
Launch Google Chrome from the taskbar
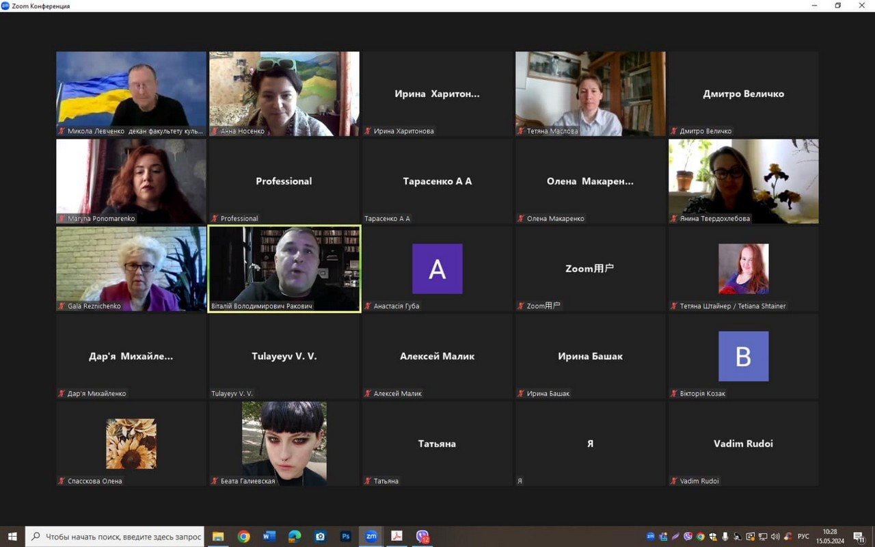(x=243, y=537)
